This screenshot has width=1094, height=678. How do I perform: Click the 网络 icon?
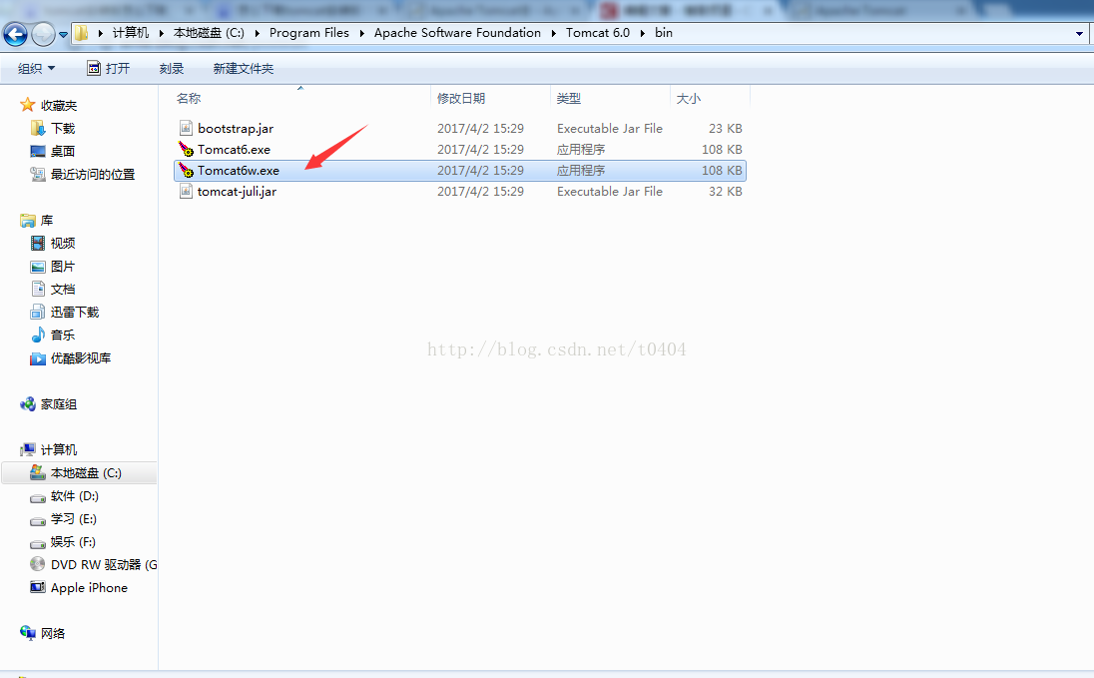point(27,633)
